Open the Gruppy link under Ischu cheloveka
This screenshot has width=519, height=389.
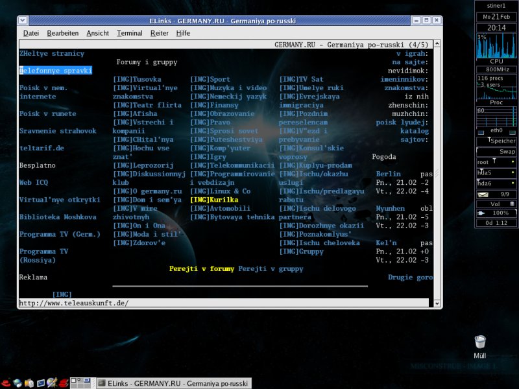(301, 252)
